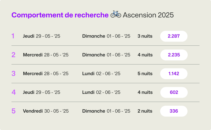This screenshot has height=130, width=211.
Task: Select the Vendredi 30-05-'25 start date
Action: (46, 111)
